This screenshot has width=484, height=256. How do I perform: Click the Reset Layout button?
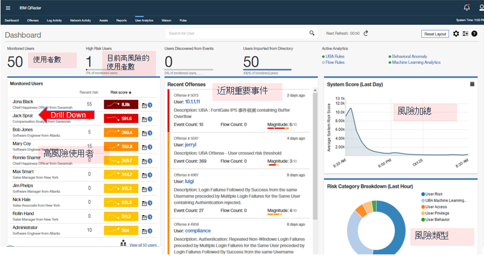pos(435,34)
